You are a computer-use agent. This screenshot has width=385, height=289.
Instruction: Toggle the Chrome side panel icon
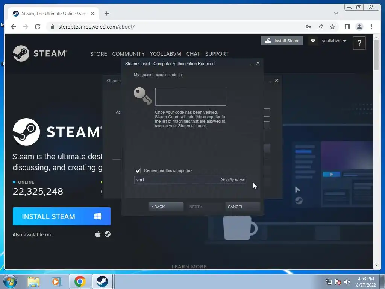[347, 27]
